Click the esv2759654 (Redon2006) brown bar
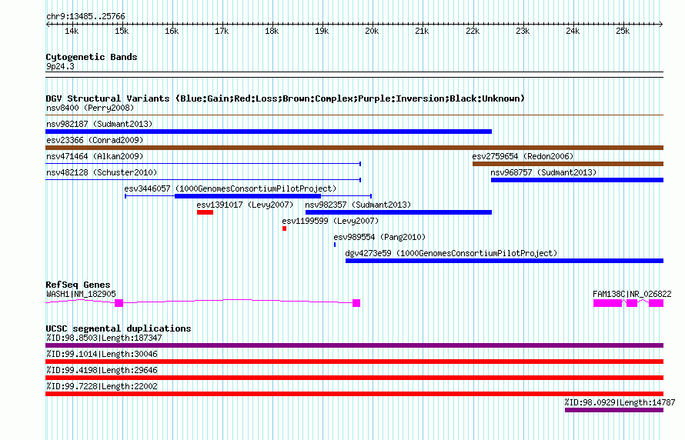685x440 pixels. click(568, 164)
